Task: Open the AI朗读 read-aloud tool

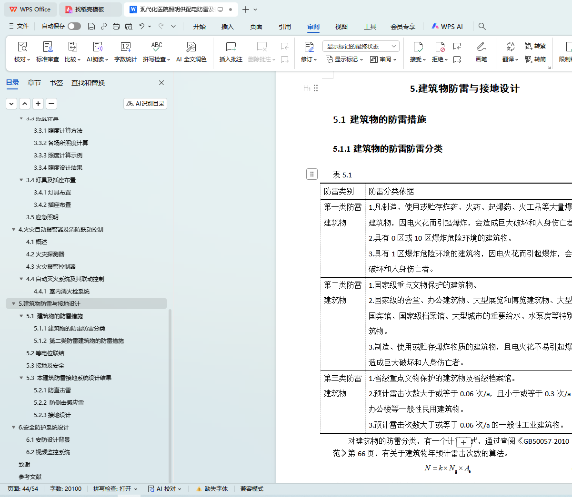Action: click(x=97, y=47)
